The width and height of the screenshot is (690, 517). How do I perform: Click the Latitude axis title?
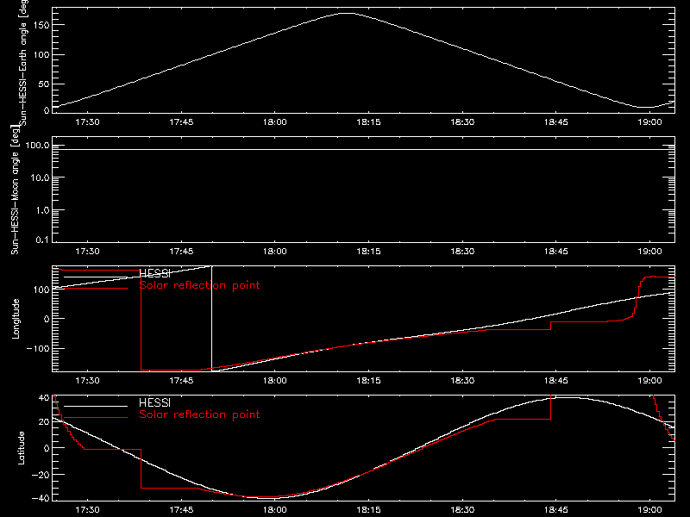[21, 448]
